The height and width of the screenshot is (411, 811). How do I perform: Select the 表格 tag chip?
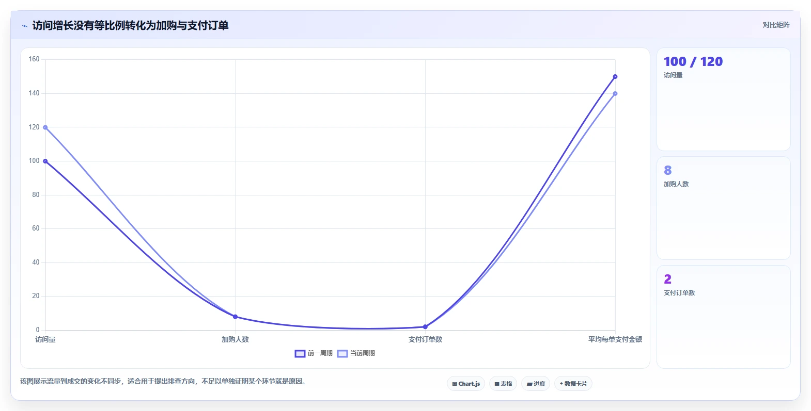point(503,384)
